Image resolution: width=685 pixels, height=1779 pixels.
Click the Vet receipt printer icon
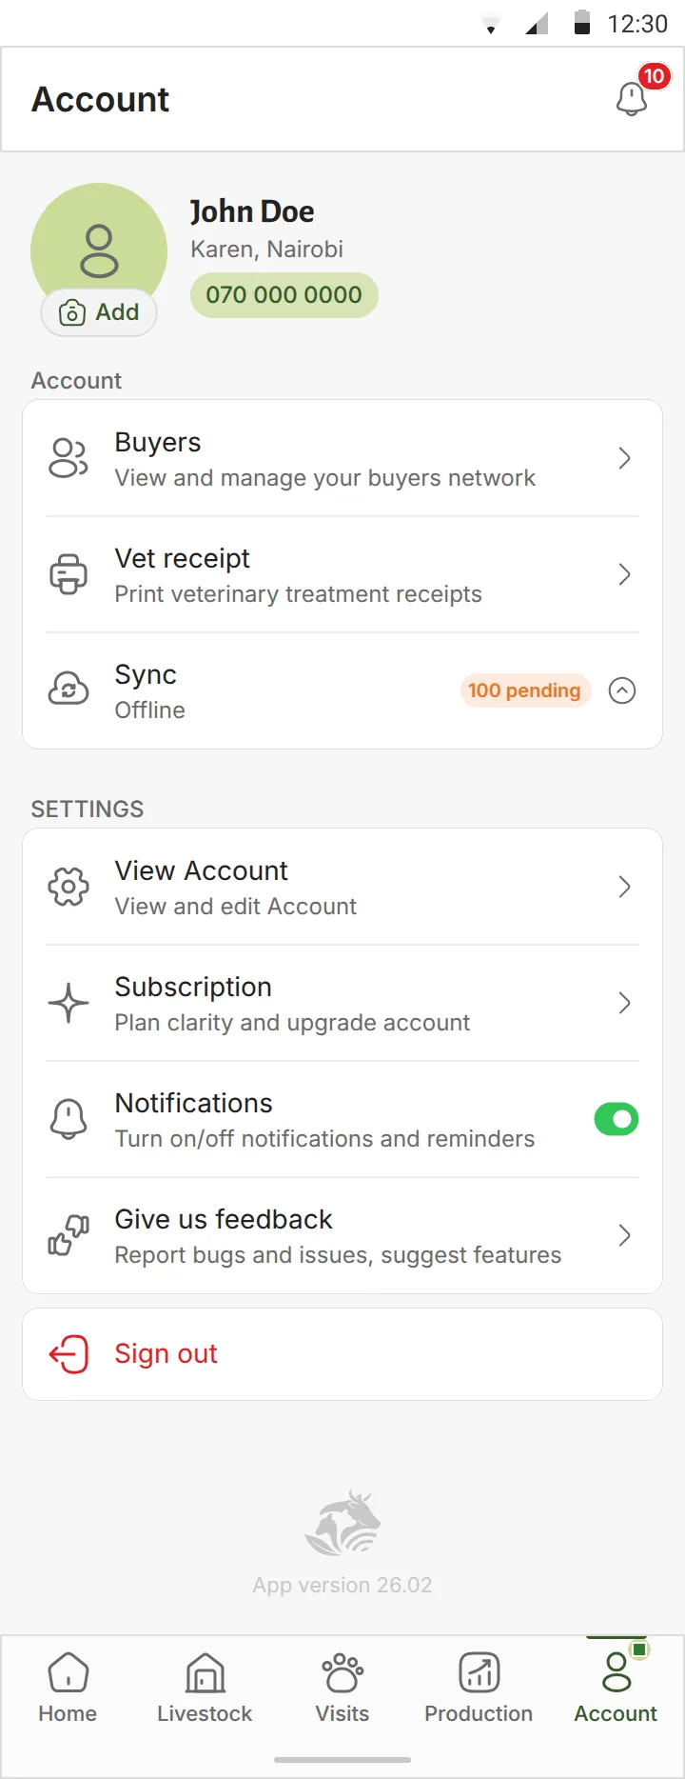pos(68,574)
